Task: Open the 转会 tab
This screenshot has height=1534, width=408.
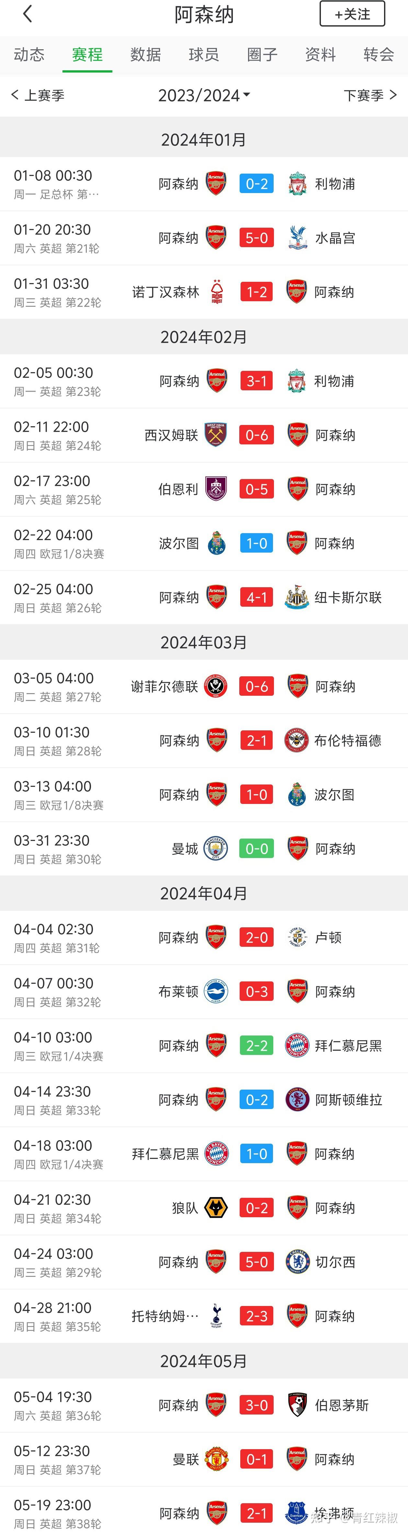Action: point(379,55)
